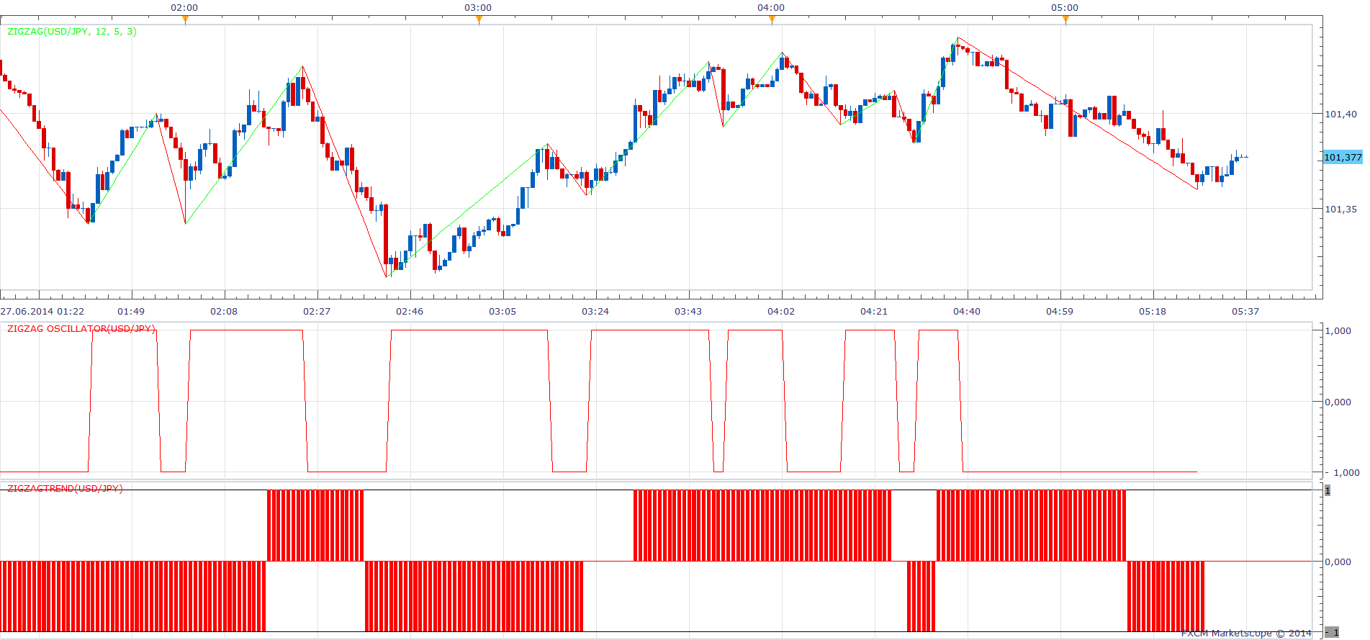
Task: Click the 03:00 label on top ruler
Action: (478, 8)
